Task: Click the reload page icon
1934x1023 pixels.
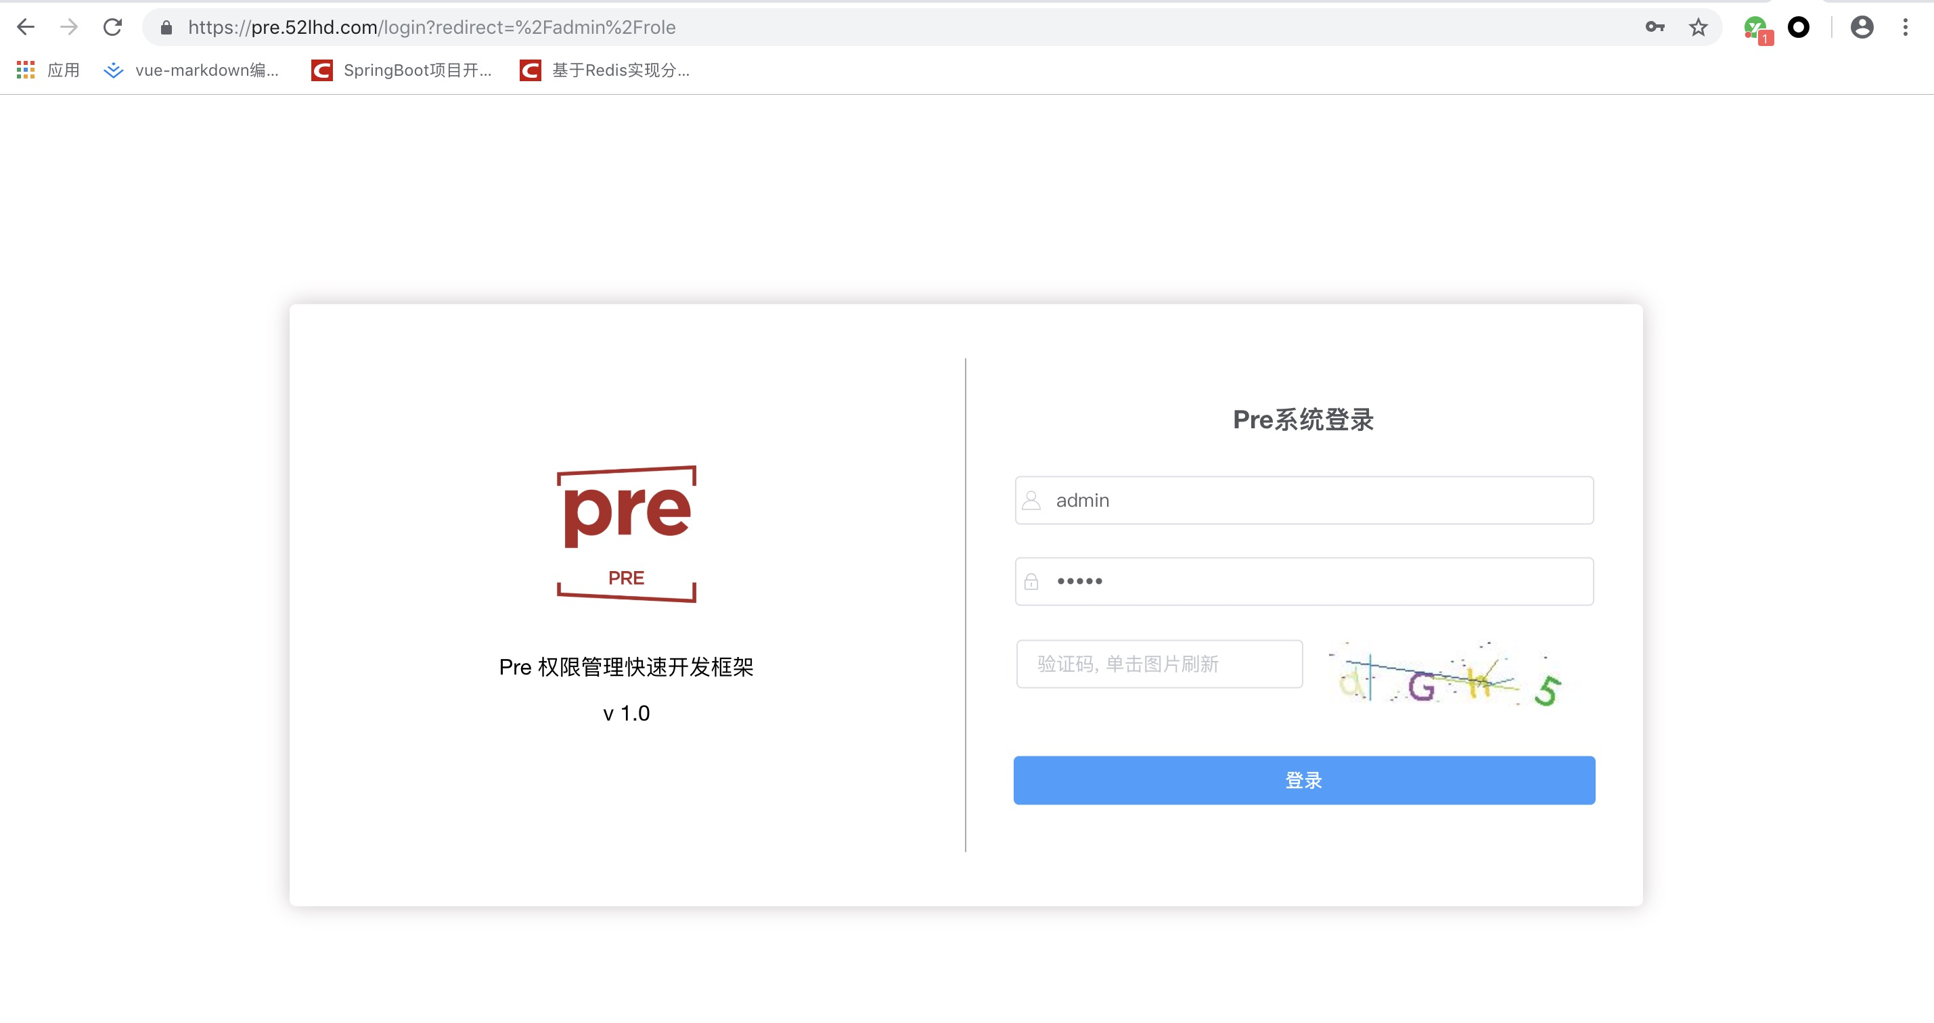Action: [x=112, y=27]
